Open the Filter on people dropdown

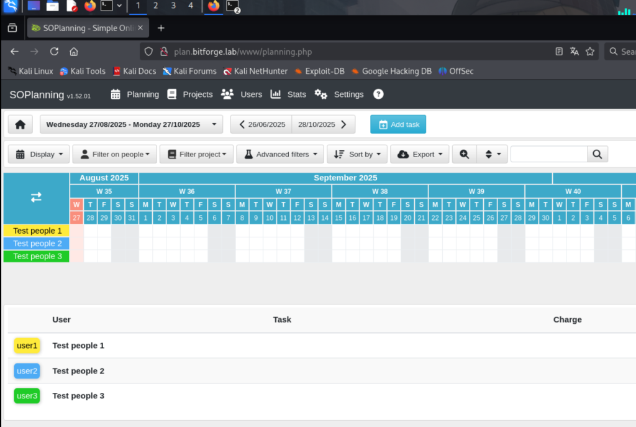click(x=114, y=154)
